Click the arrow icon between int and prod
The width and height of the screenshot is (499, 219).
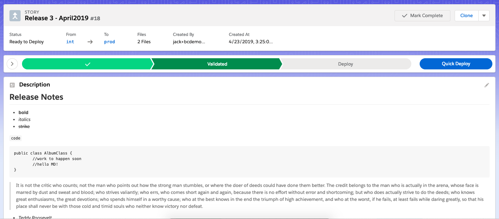coord(90,41)
